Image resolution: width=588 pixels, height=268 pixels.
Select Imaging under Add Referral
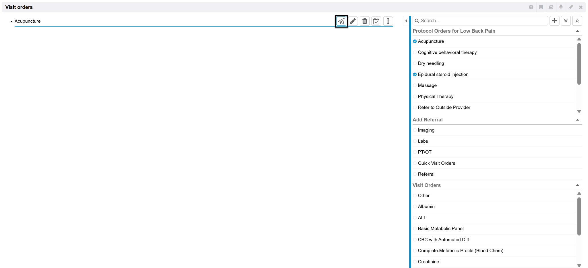426,130
